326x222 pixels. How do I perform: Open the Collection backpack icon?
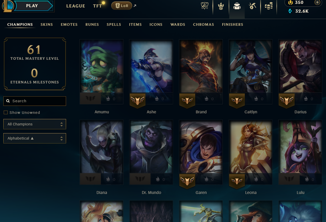click(237, 6)
